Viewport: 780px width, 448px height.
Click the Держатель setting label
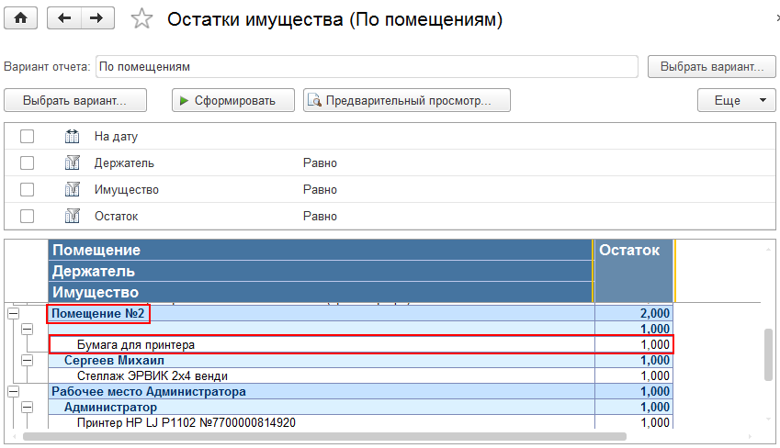pos(124,163)
